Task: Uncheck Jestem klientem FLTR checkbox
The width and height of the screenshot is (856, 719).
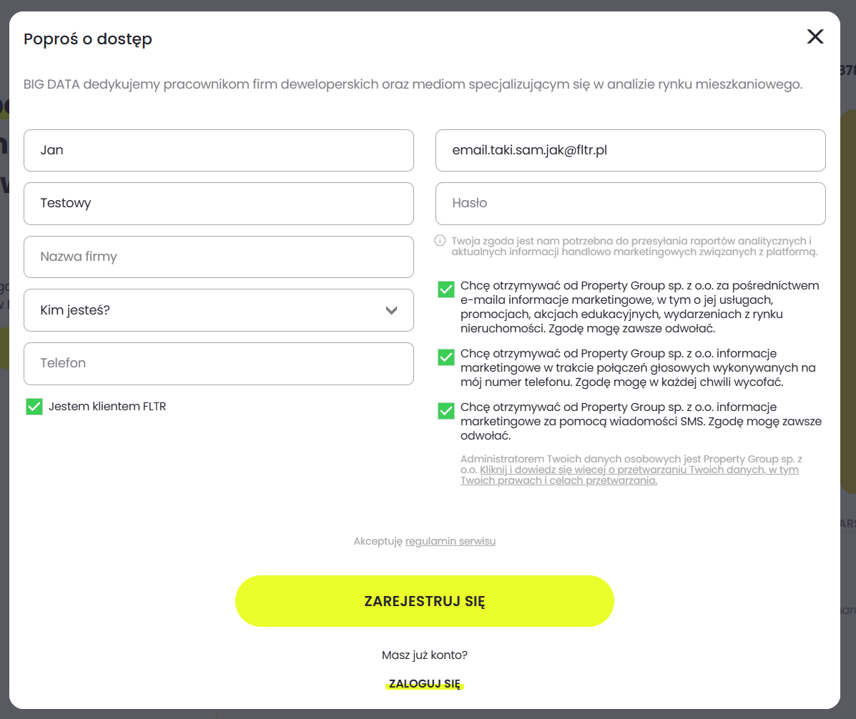Action: point(34,407)
